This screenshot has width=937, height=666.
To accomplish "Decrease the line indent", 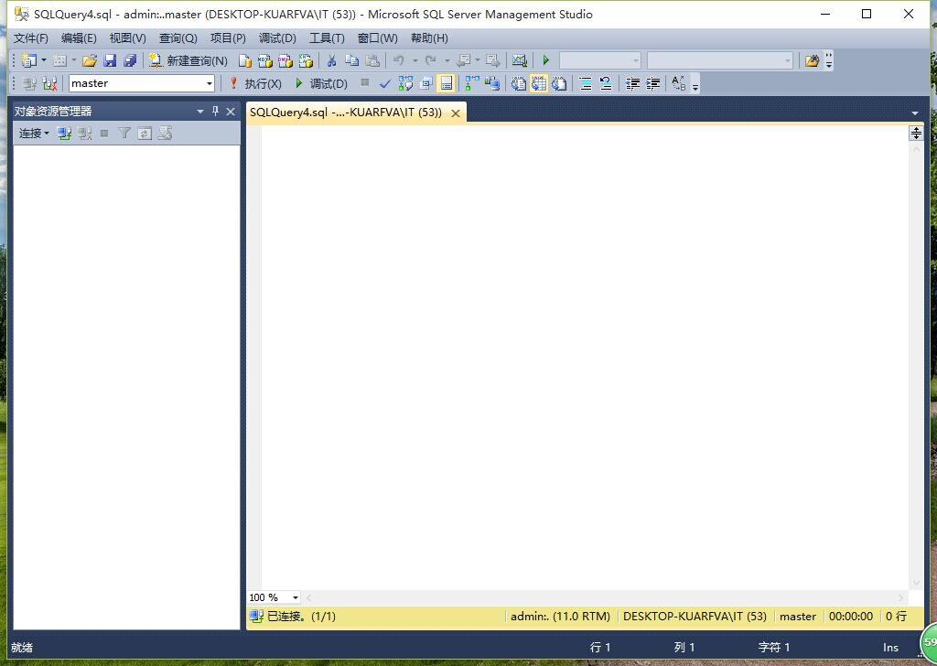I will [x=632, y=83].
